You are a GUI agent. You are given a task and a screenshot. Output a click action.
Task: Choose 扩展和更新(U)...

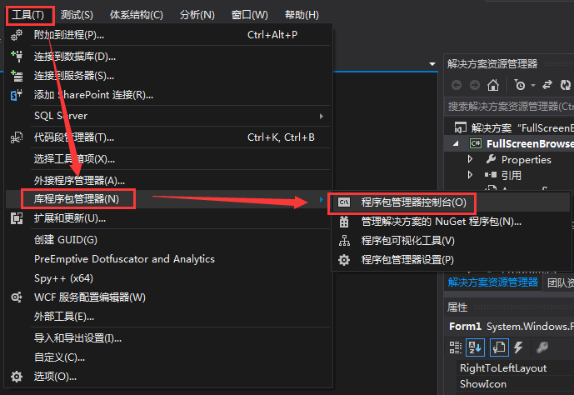(x=168, y=218)
